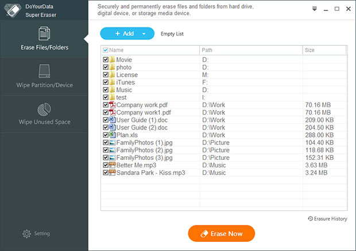Click the F: path of iTunes folder
Image resolution: width=356 pixels, height=251 pixels.
(x=204, y=82)
